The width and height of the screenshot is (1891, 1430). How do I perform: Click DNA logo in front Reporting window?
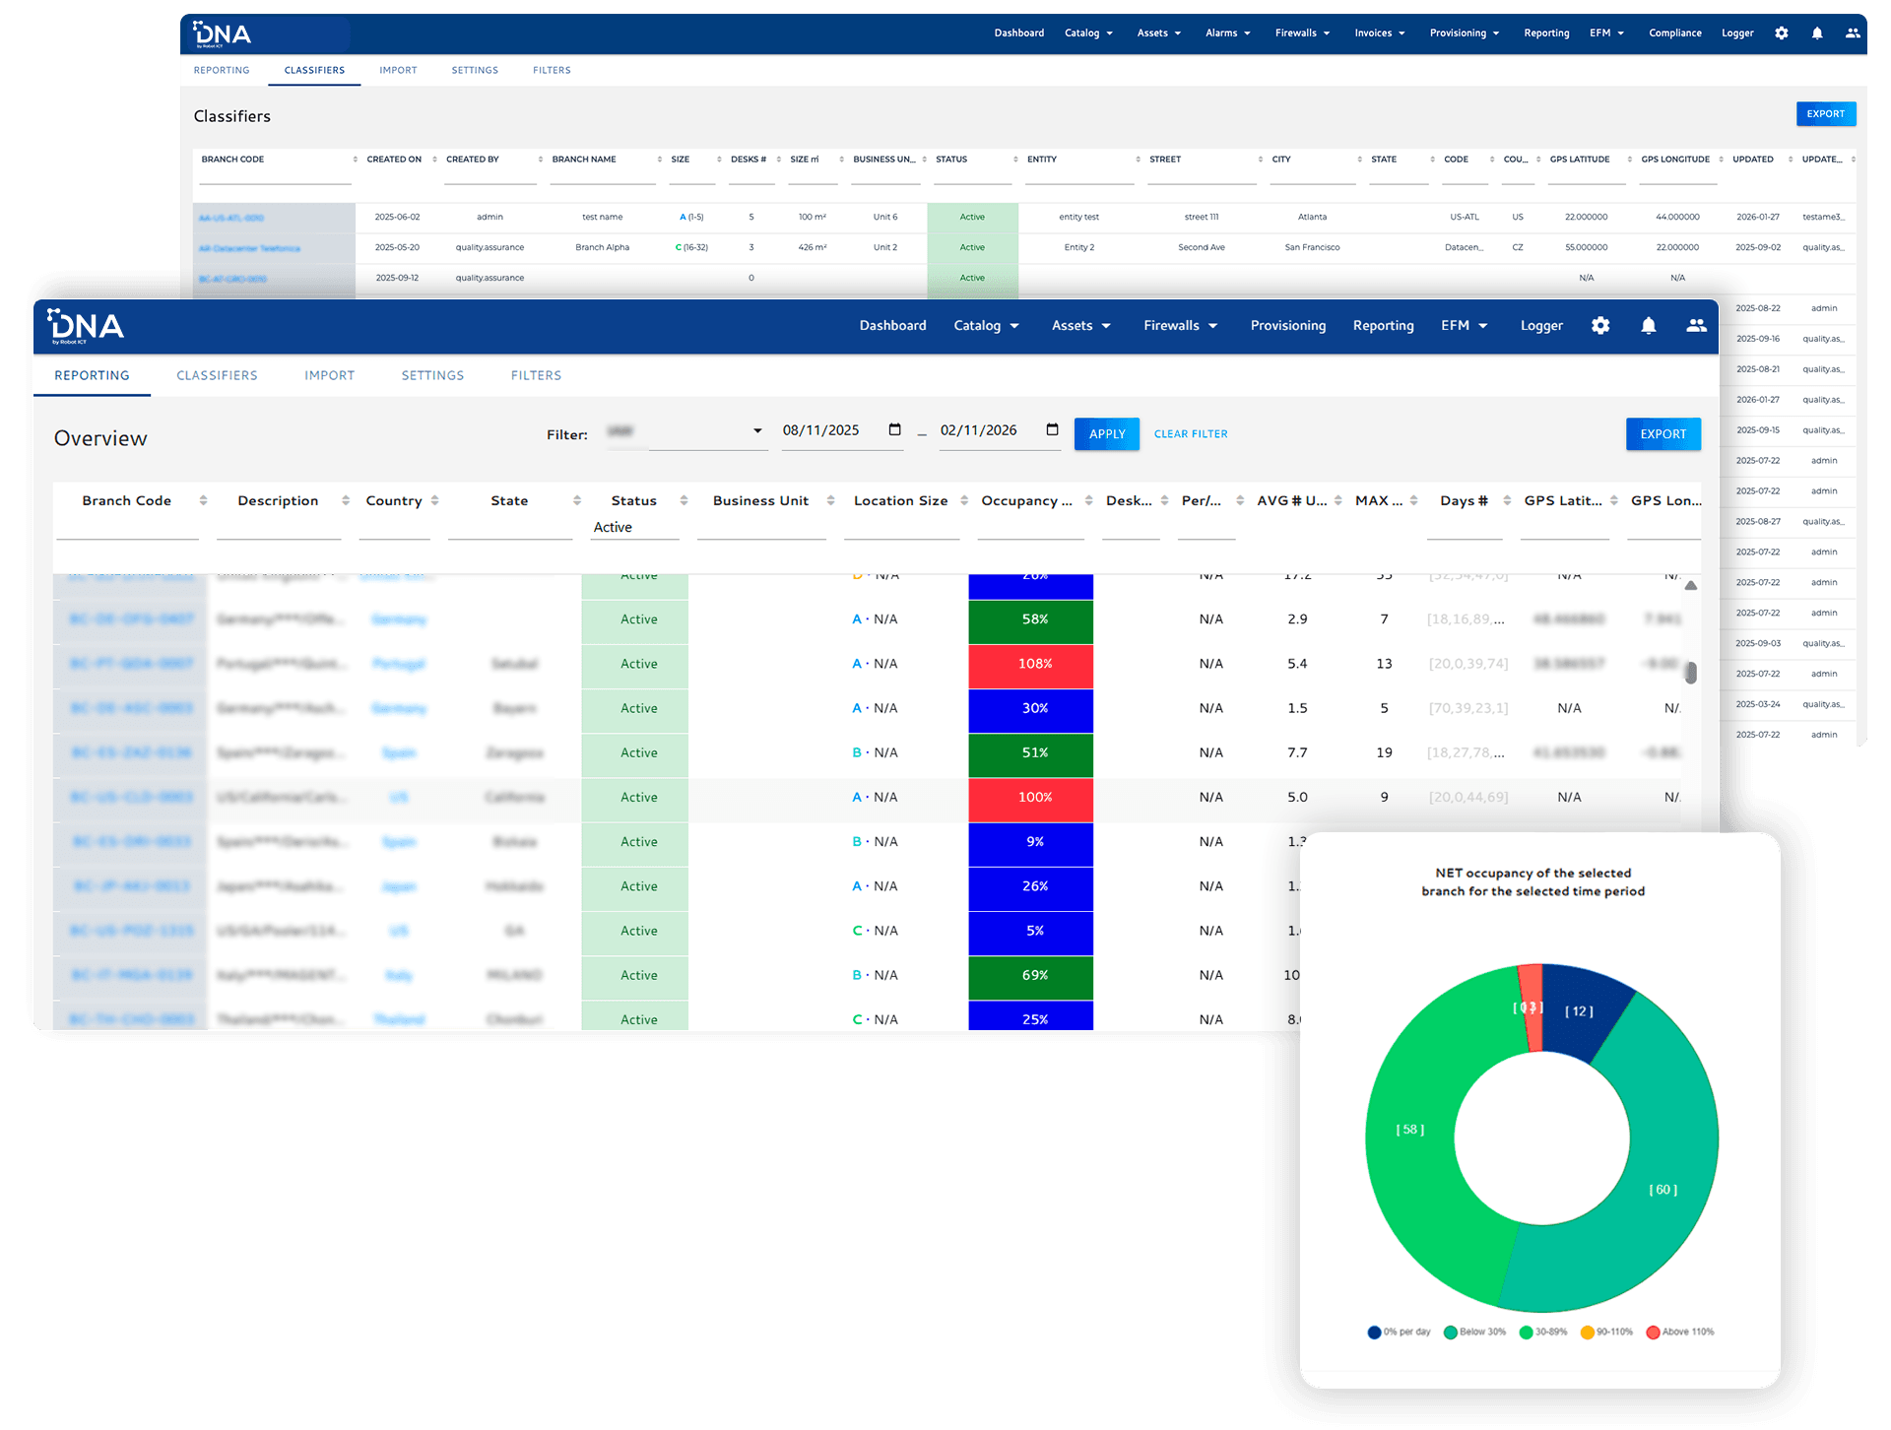[86, 326]
